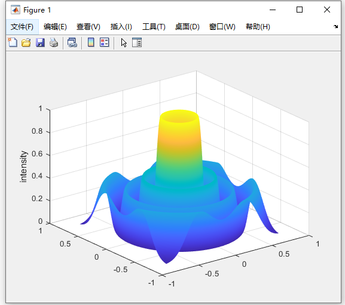Open the 文件(F) menu
This screenshot has width=345, height=305.
tap(22, 27)
